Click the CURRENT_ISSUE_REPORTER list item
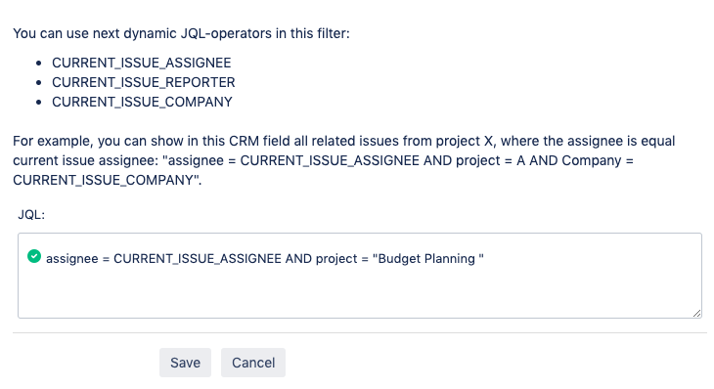The width and height of the screenshot is (714, 389). point(144,82)
